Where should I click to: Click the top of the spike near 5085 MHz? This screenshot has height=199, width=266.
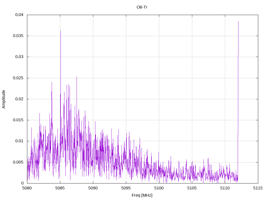61,31
